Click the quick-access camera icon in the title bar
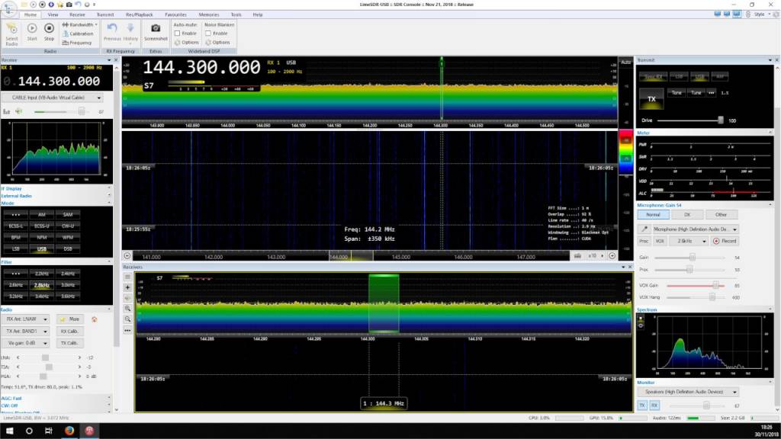The height and width of the screenshot is (439, 781). [x=69, y=5]
